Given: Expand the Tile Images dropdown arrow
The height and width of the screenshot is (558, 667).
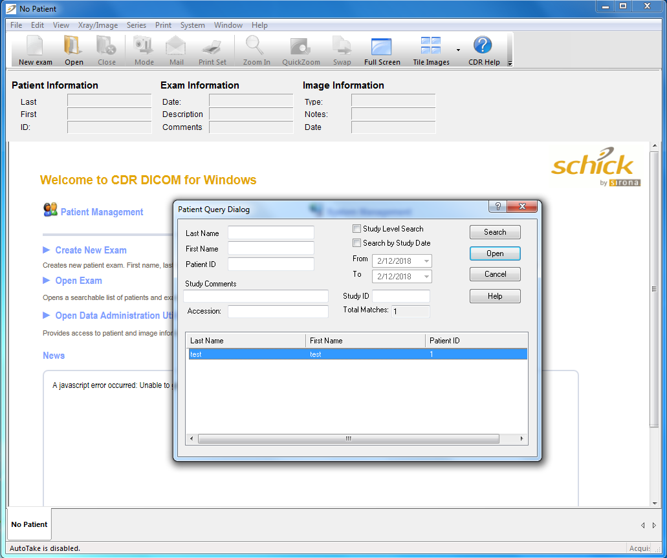Looking at the screenshot, I should pyautogui.click(x=458, y=50).
